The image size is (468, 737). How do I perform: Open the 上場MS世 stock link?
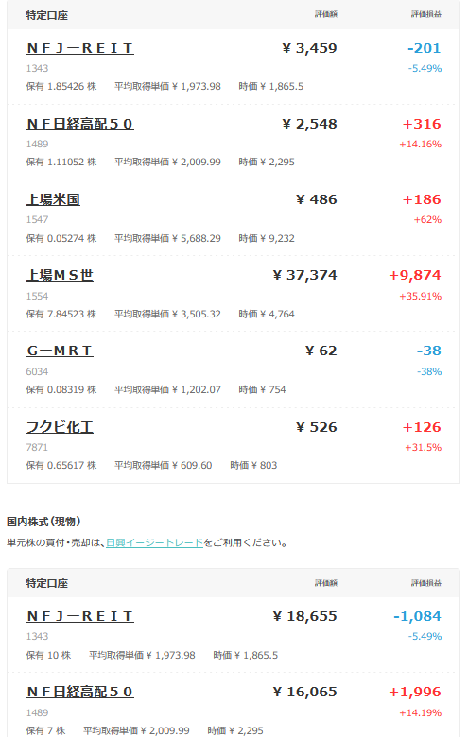60,276
